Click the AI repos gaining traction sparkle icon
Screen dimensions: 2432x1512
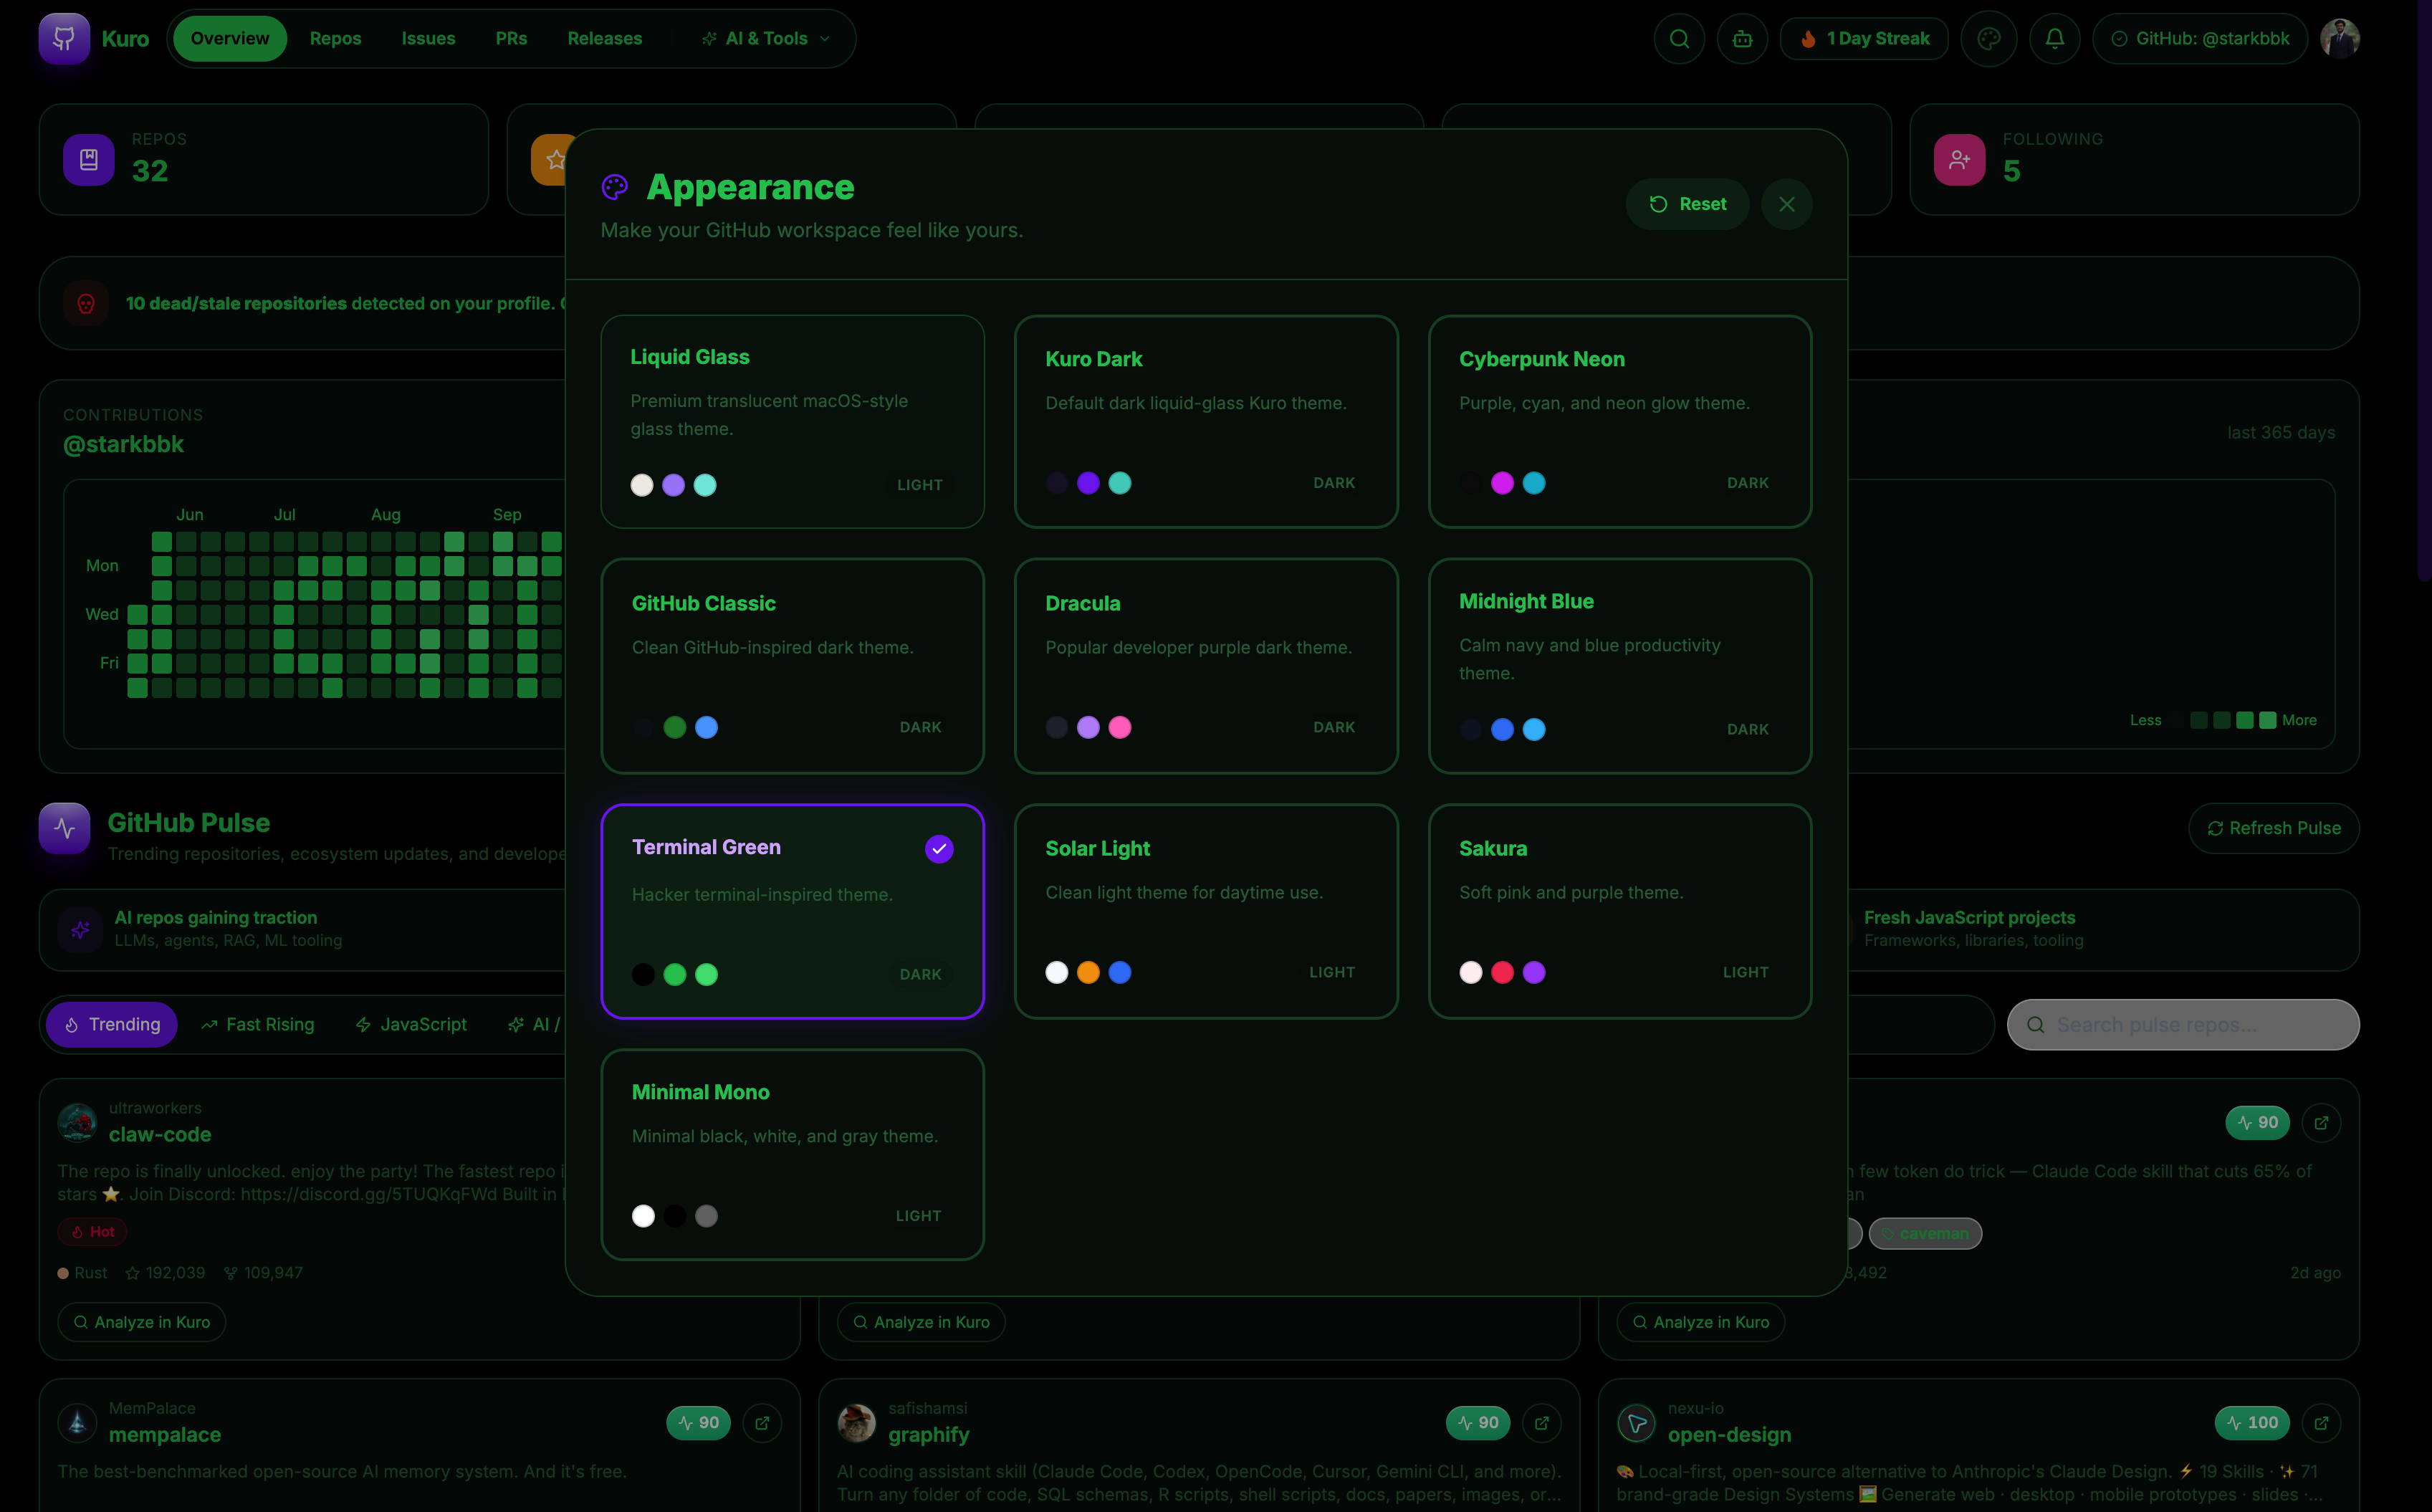tap(80, 929)
